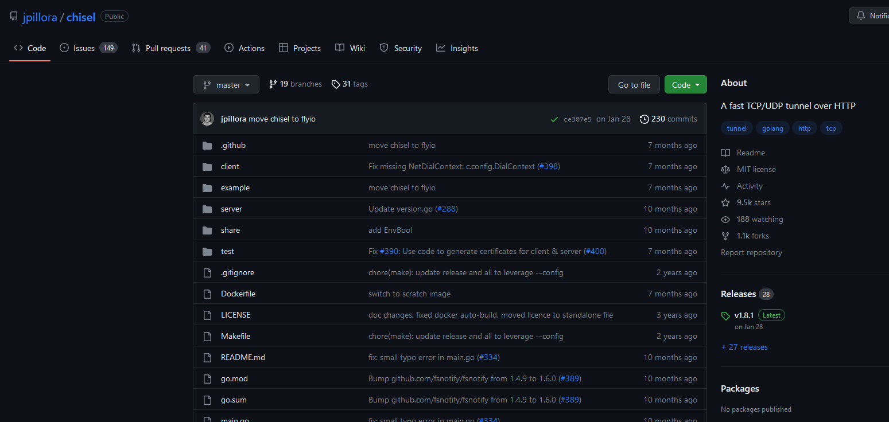889x422 pixels.
Task: View the 19 branches list
Action: pos(296,84)
